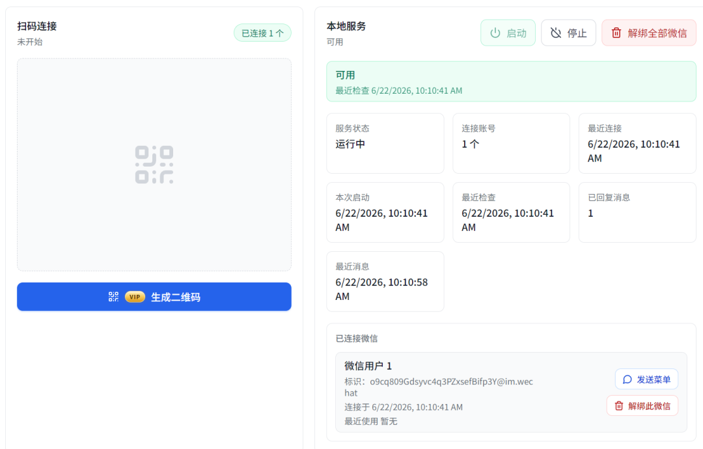Click the 最近连接 timestamp value

point(633,151)
